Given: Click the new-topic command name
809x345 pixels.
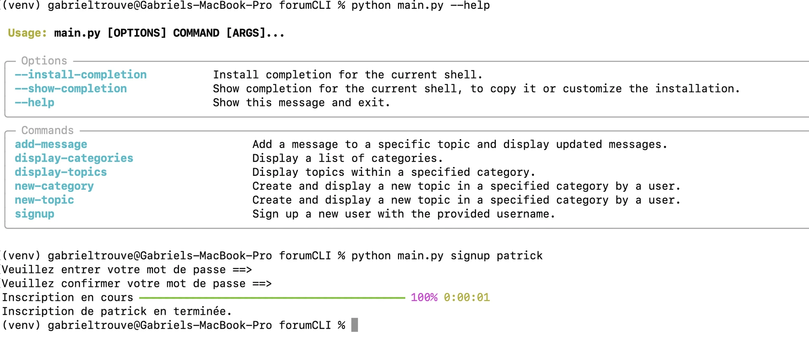Looking at the screenshot, I should click(44, 200).
